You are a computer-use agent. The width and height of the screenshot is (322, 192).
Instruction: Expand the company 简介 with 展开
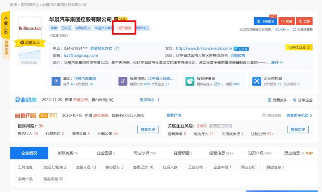coord(277,63)
